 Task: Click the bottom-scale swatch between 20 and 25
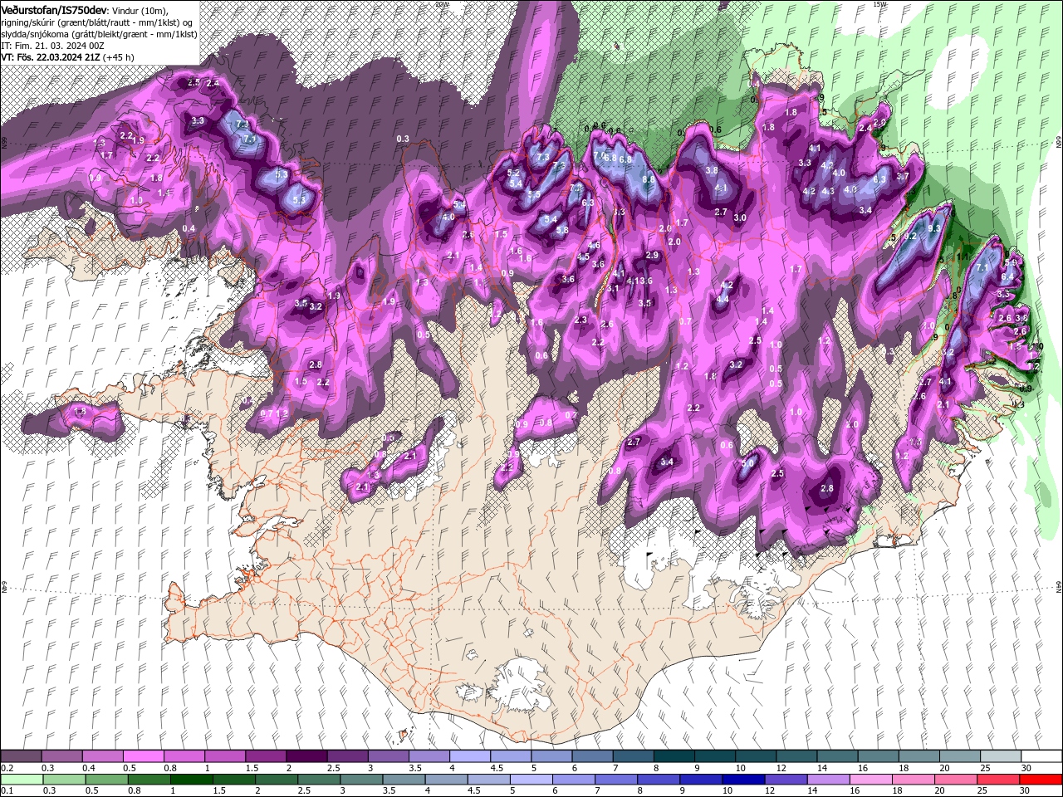pyautogui.click(x=954, y=780)
